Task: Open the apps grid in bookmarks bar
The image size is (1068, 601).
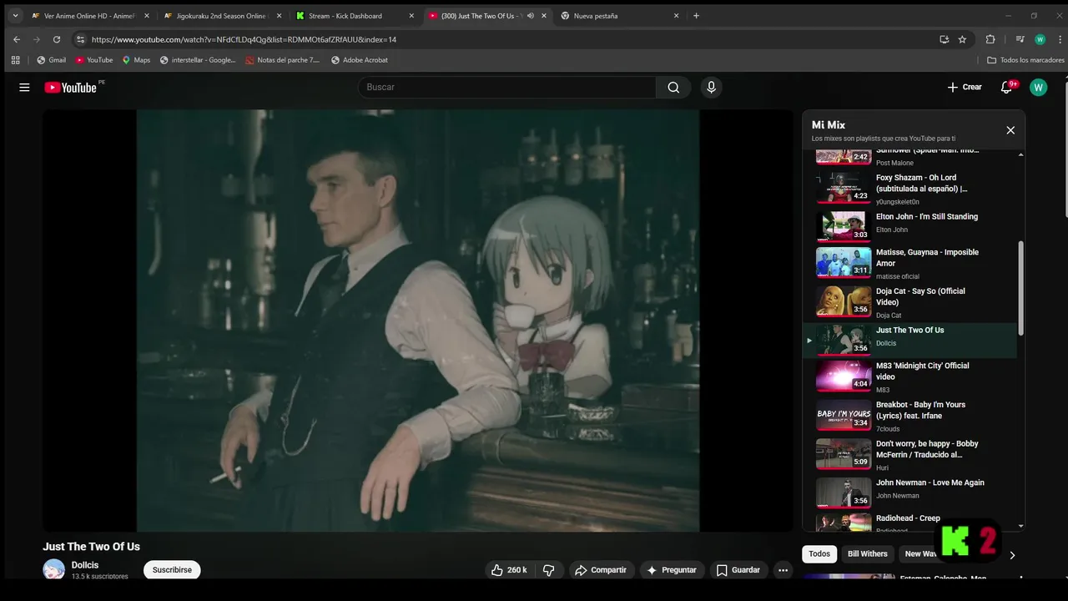Action: 15,60
